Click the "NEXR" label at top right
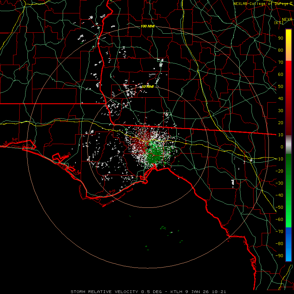This screenshot has height=294, width=294. pos(287,20)
